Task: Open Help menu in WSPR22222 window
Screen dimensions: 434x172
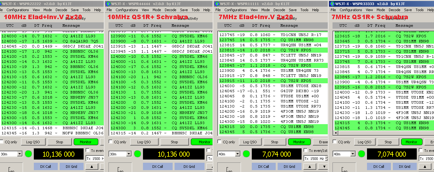Action: point(98,10)
